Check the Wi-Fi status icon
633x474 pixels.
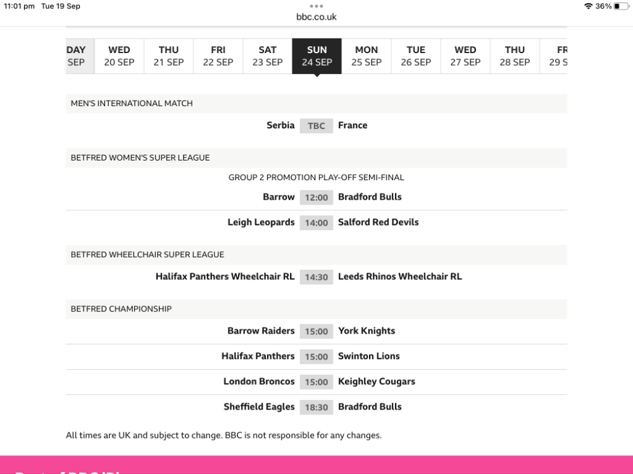(x=588, y=6)
